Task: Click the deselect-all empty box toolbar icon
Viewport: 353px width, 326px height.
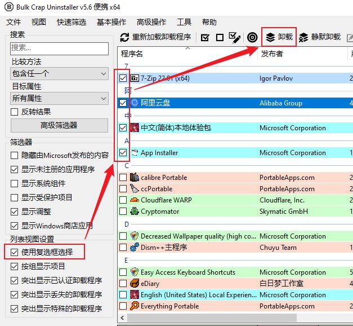Action: (220, 37)
